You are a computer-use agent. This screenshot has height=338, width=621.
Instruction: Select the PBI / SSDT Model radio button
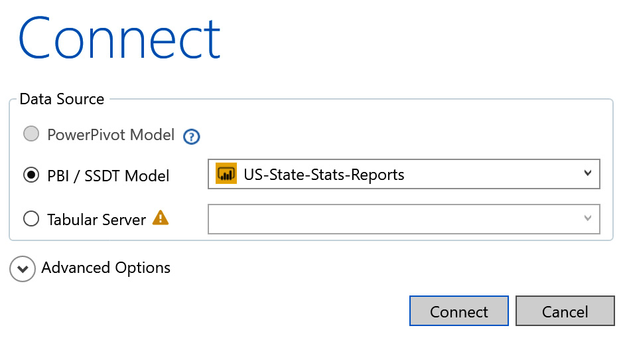(31, 175)
